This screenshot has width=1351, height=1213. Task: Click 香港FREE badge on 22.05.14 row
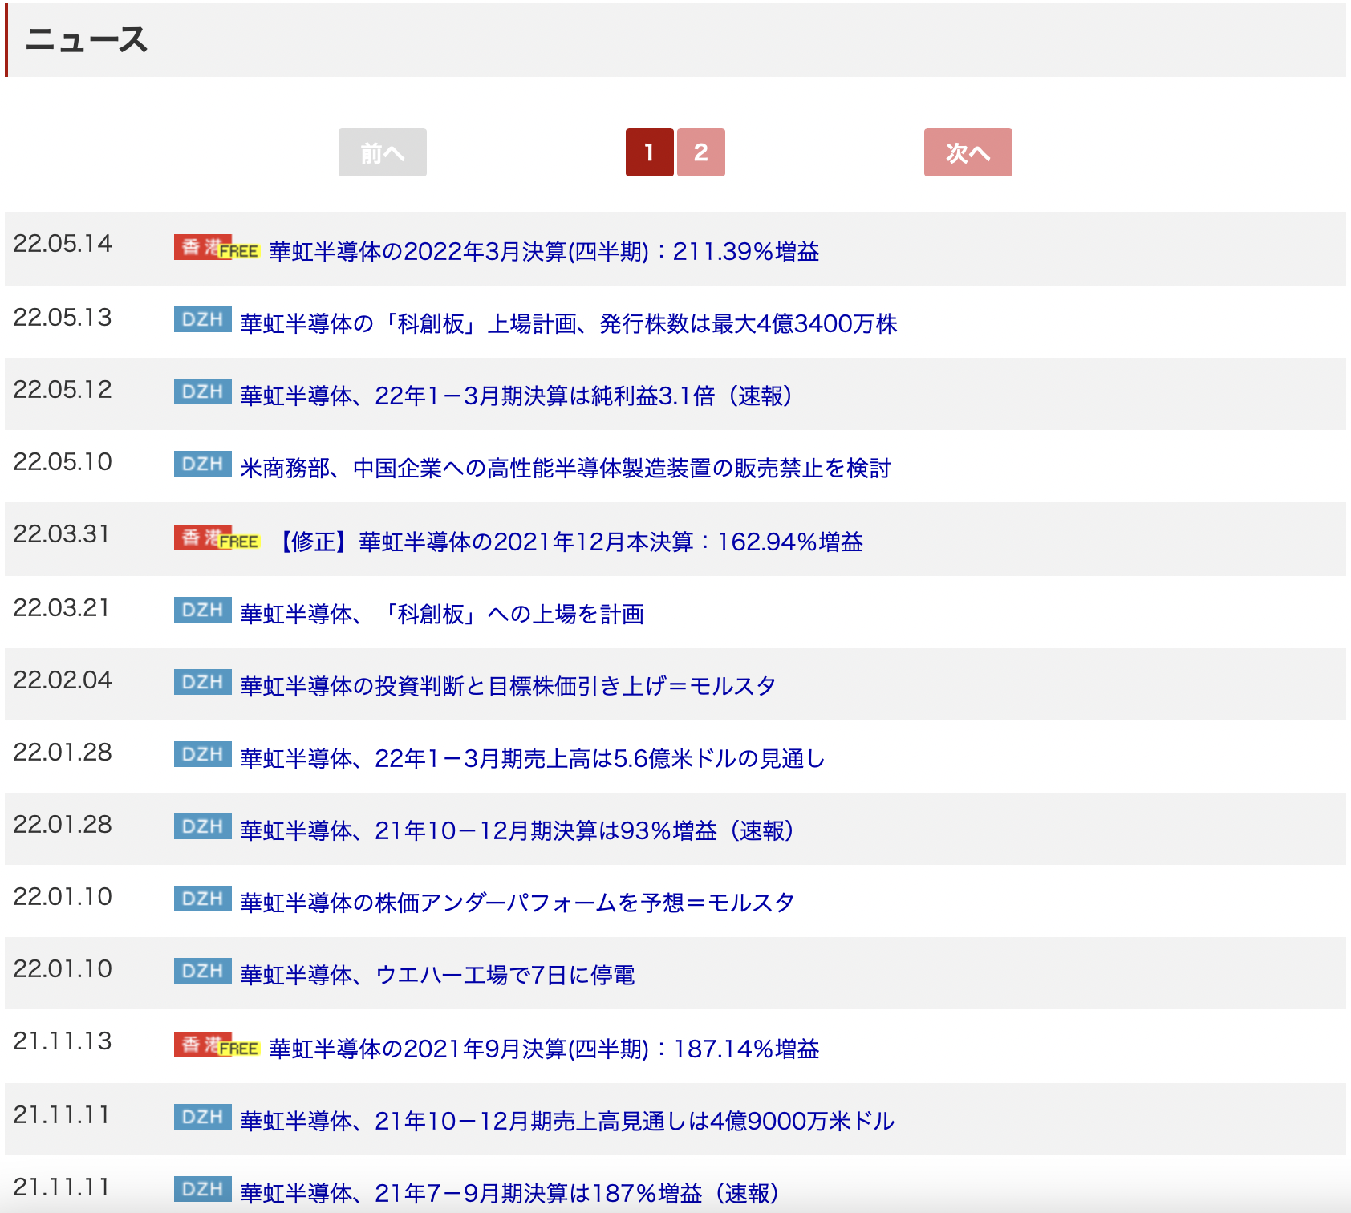click(217, 248)
